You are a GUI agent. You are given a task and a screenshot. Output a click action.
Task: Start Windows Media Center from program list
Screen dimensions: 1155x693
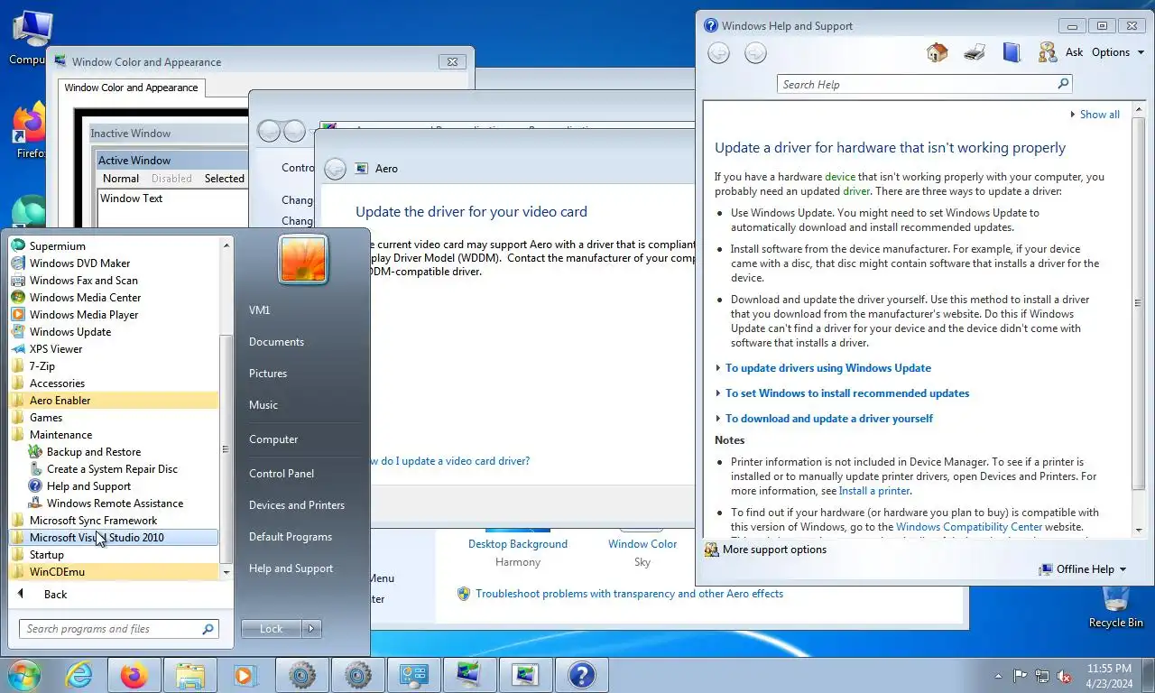tap(85, 297)
